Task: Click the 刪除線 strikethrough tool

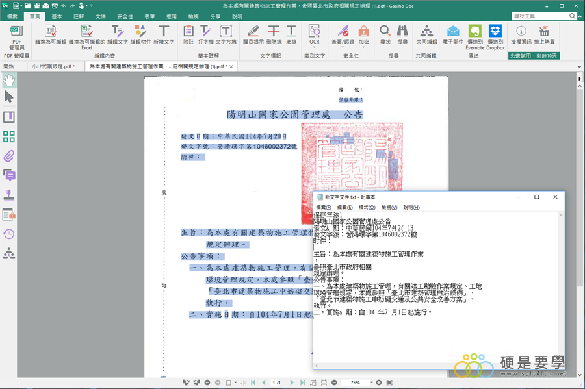Action: (274, 34)
